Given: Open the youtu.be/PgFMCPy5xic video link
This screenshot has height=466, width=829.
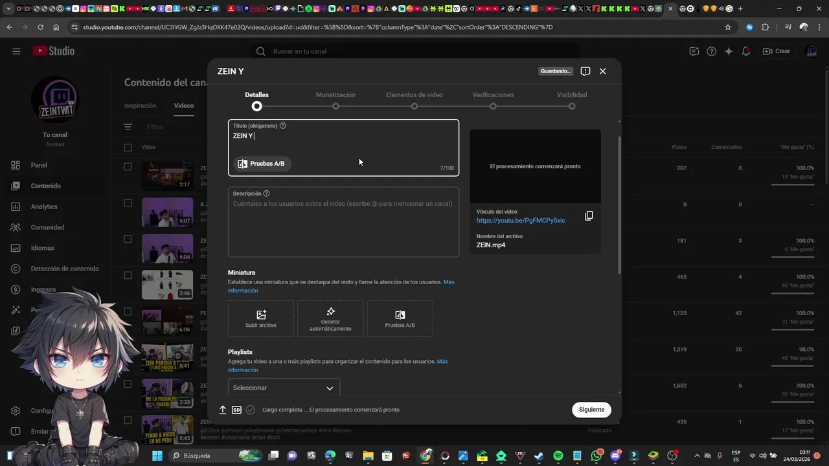Looking at the screenshot, I should [x=521, y=221].
